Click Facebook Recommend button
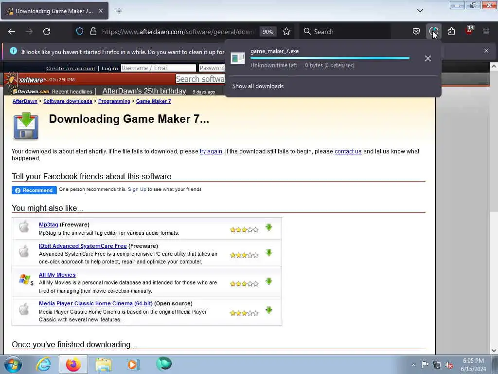498x374 pixels. (35, 190)
